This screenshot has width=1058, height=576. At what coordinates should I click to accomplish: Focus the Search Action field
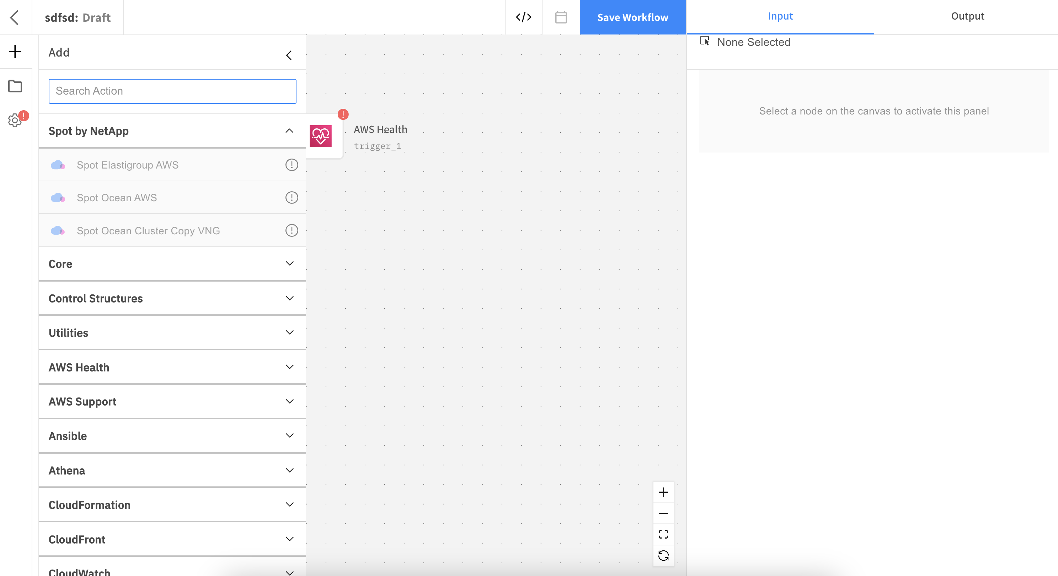(172, 91)
